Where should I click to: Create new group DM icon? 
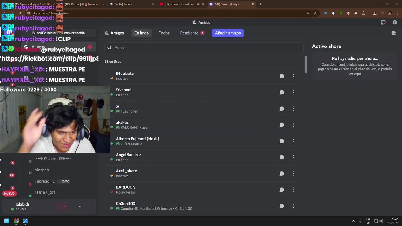pos(394,33)
